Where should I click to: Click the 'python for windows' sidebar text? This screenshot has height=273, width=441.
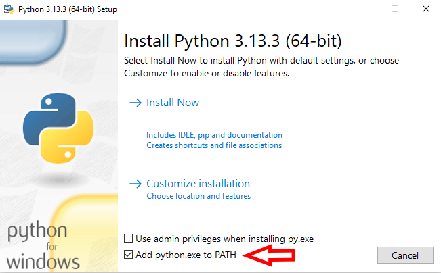pyautogui.click(x=43, y=246)
